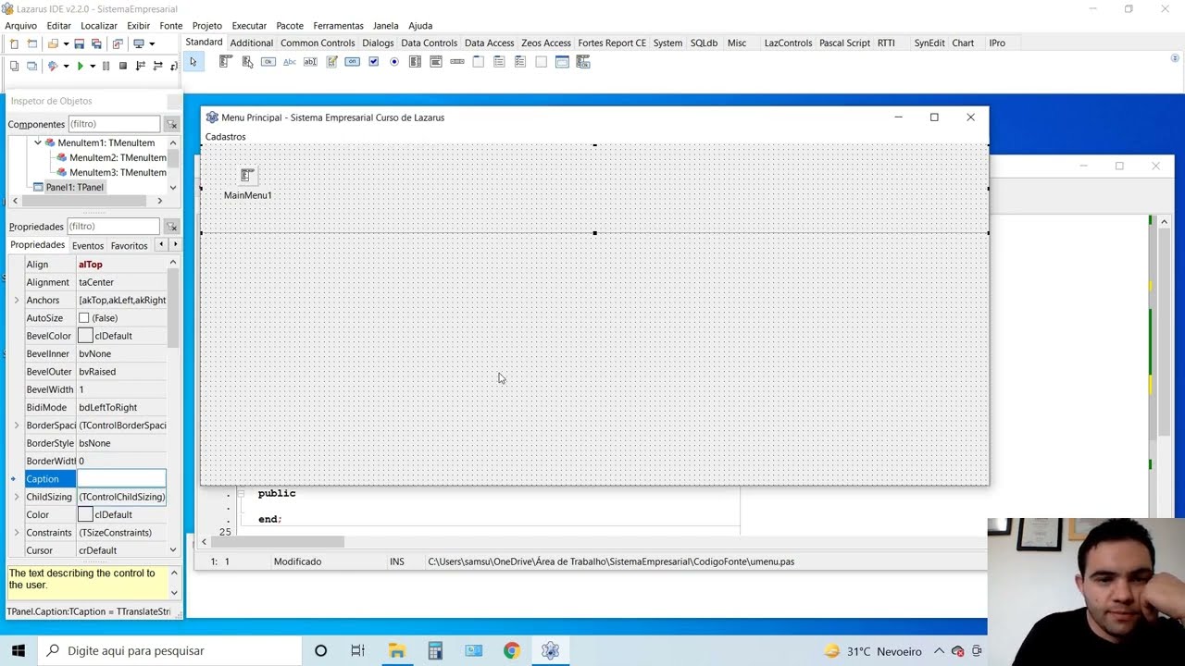Pick the TListBox palette component
1185x666 pixels.
pos(415,62)
